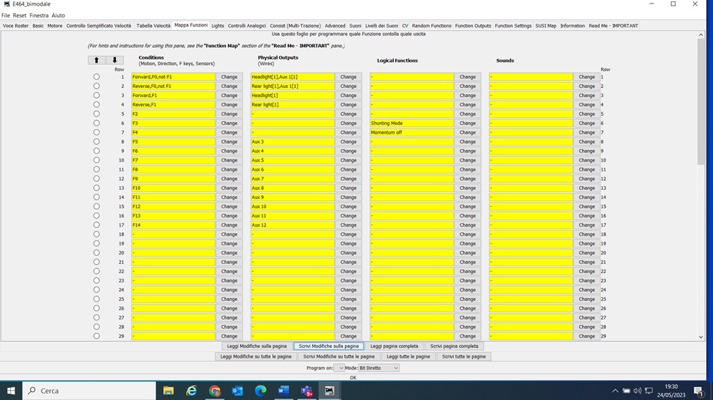
Task: Select the radio button for row 17
Action: [x=97, y=225]
